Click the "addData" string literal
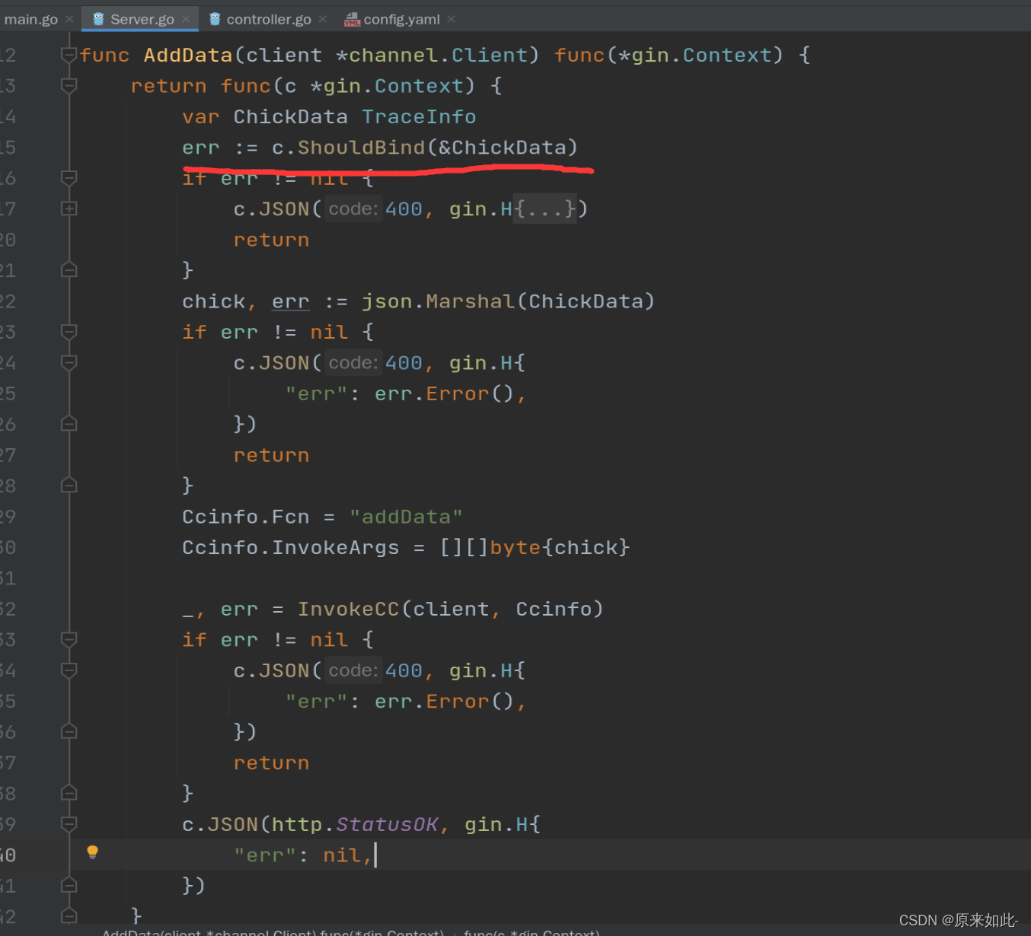This screenshot has width=1031, height=936. point(406,517)
